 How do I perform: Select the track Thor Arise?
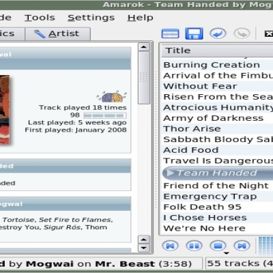(x=217, y=129)
